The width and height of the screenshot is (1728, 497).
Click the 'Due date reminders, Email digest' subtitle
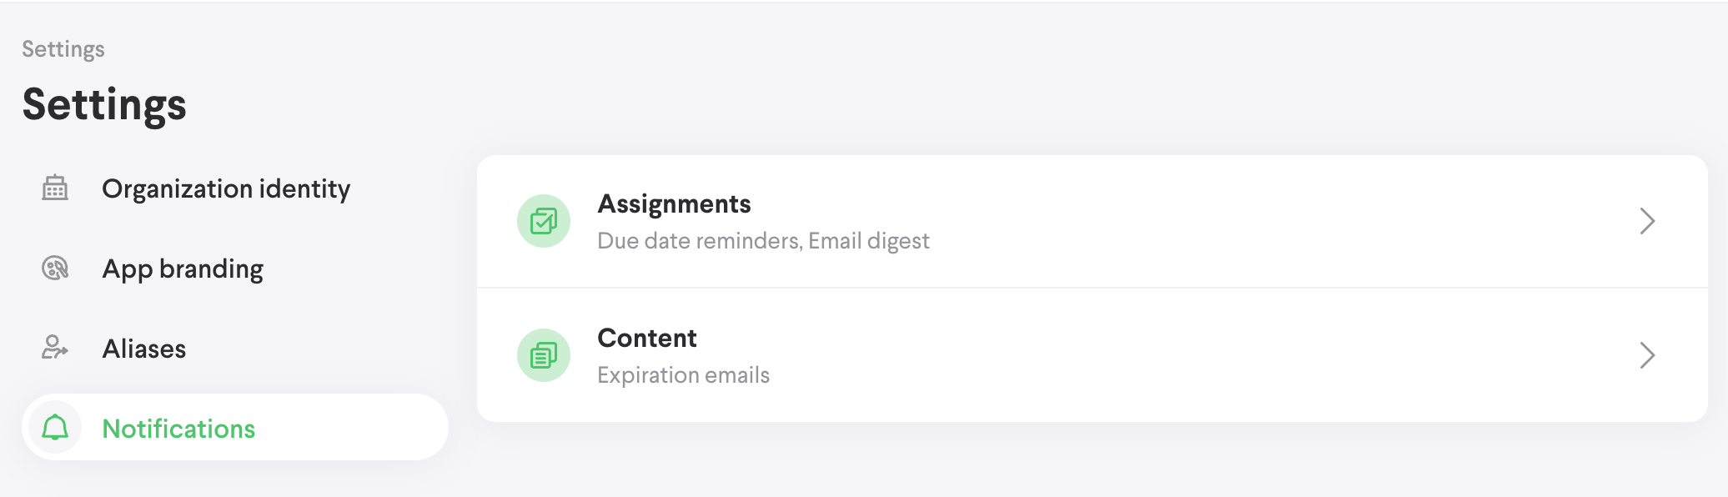pos(763,241)
